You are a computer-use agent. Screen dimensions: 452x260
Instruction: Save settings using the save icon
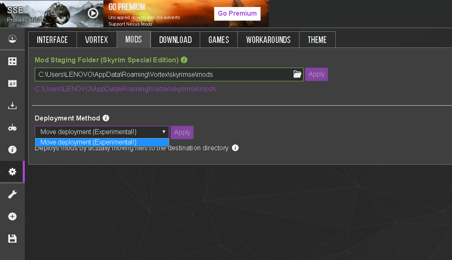(x=12, y=239)
